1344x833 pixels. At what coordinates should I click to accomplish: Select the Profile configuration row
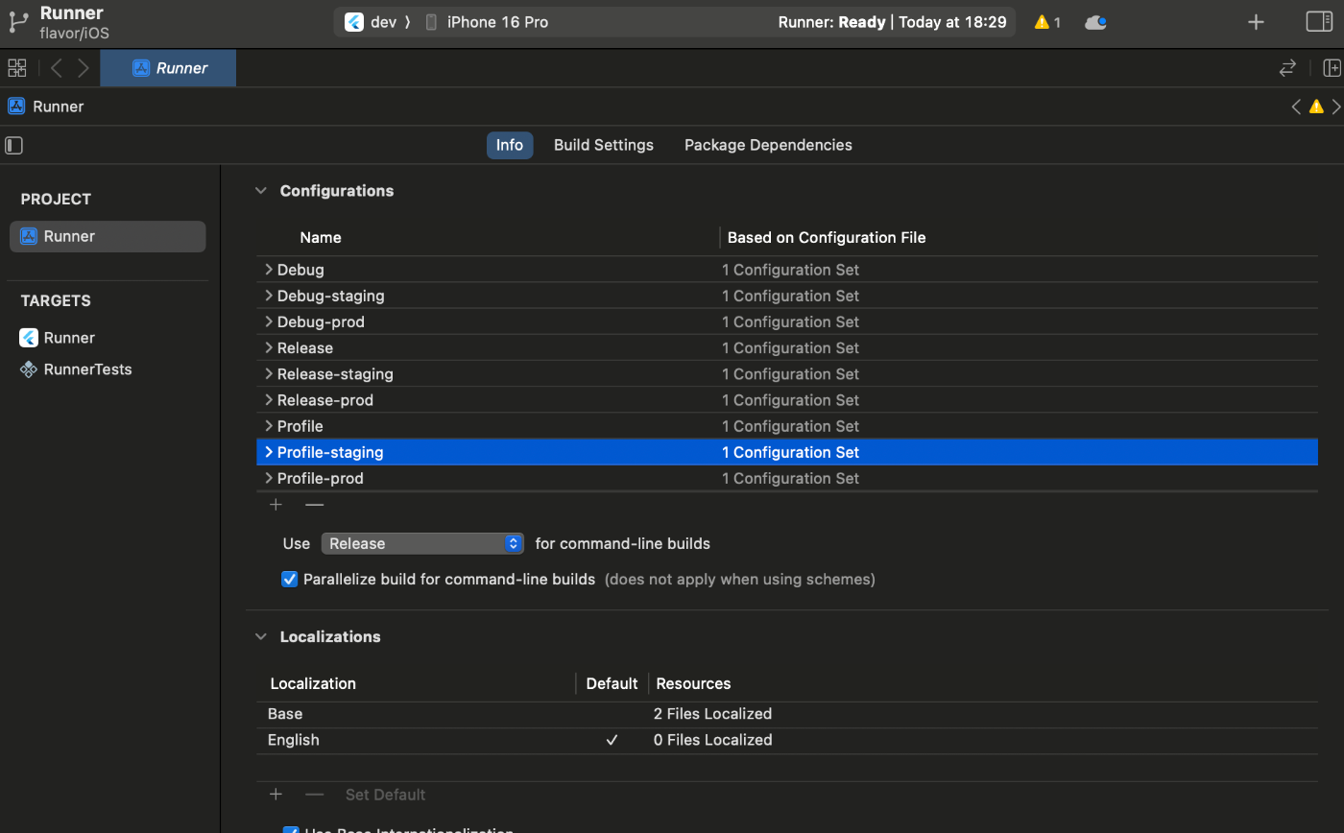(786, 426)
